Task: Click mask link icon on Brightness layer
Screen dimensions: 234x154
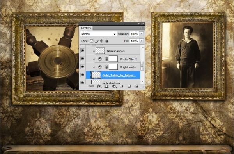Action: (x=106, y=67)
